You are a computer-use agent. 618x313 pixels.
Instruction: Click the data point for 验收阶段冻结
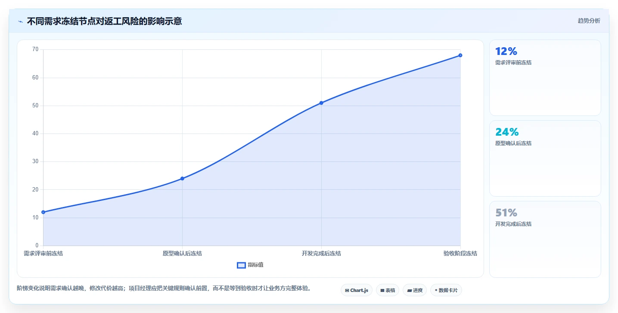point(460,55)
